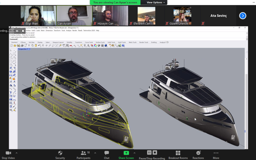Image resolution: width=256 pixels, height=160 pixels.
Task: Click the Rhino Help question mark icon
Action: coord(123,45)
